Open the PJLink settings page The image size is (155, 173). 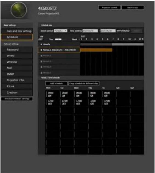(x=17, y=86)
